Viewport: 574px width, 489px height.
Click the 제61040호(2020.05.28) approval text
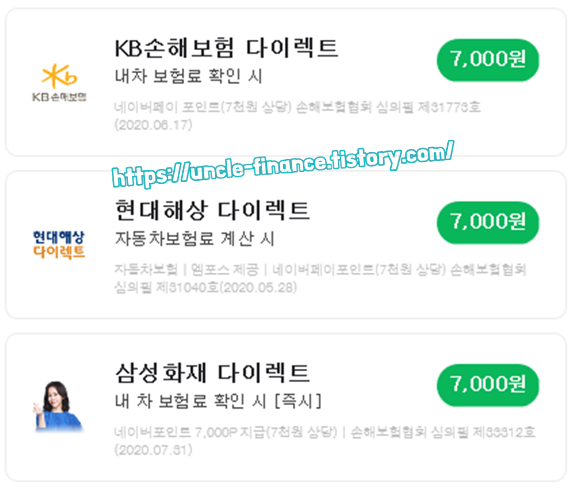click(227, 288)
